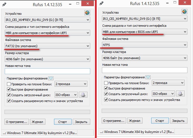Uncheck quick format (Быстрое форматирование) in right window
This screenshot has width=193, height=138.
[x=106, y=88]
